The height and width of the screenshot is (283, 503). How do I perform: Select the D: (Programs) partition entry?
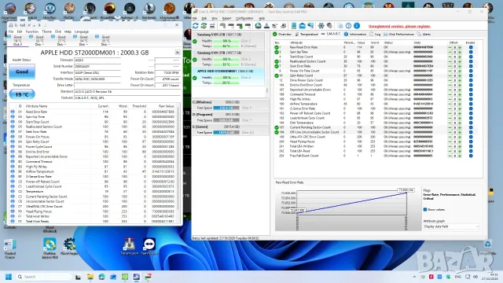[230, 117]
